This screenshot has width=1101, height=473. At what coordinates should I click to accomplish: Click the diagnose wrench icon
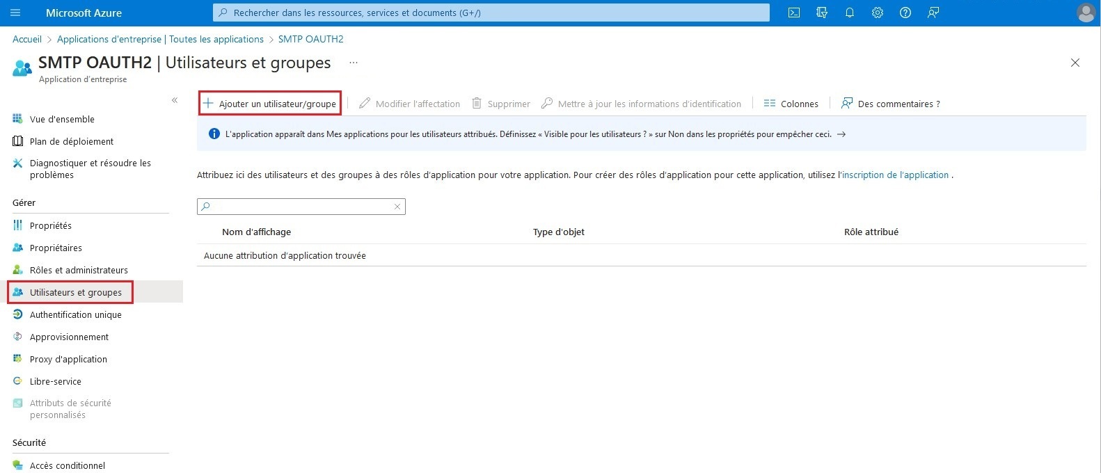[x=18, y=163]
